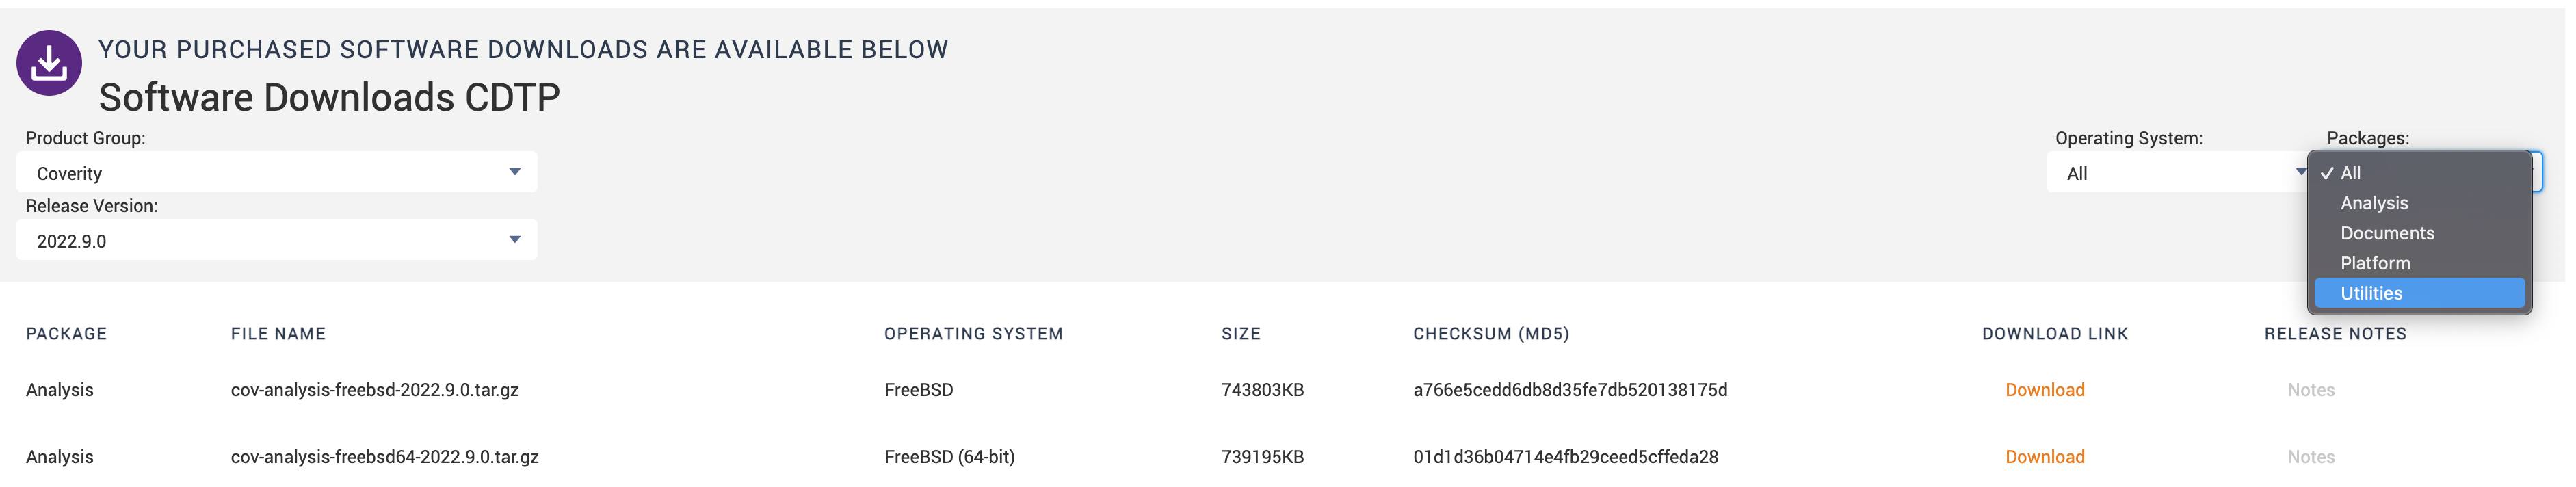
Task: Select Utilities from the Packages list
Action: [2419, 293]
